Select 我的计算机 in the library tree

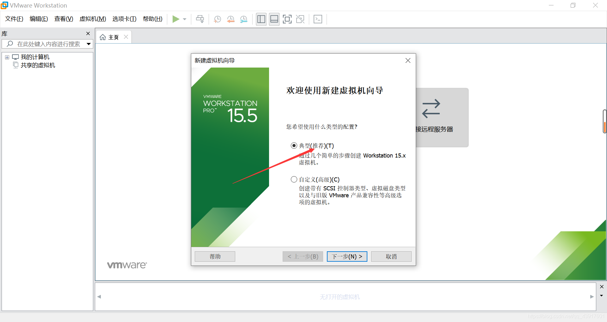pos(35,57)
